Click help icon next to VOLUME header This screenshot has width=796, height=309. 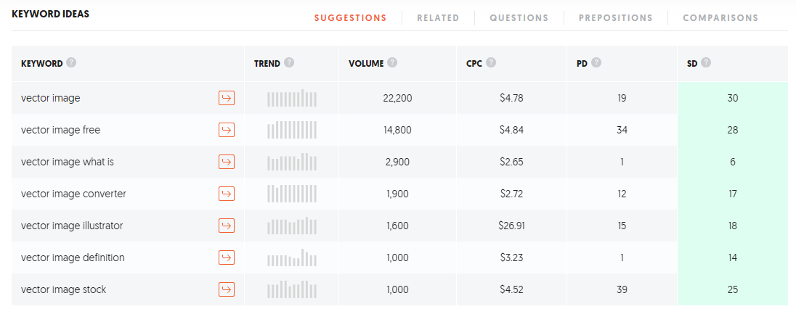click(x=392, y=63)
